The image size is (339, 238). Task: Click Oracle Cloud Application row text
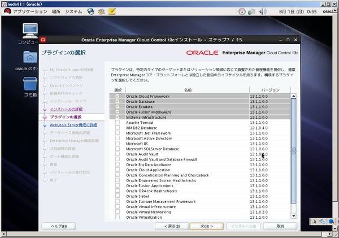148,170
